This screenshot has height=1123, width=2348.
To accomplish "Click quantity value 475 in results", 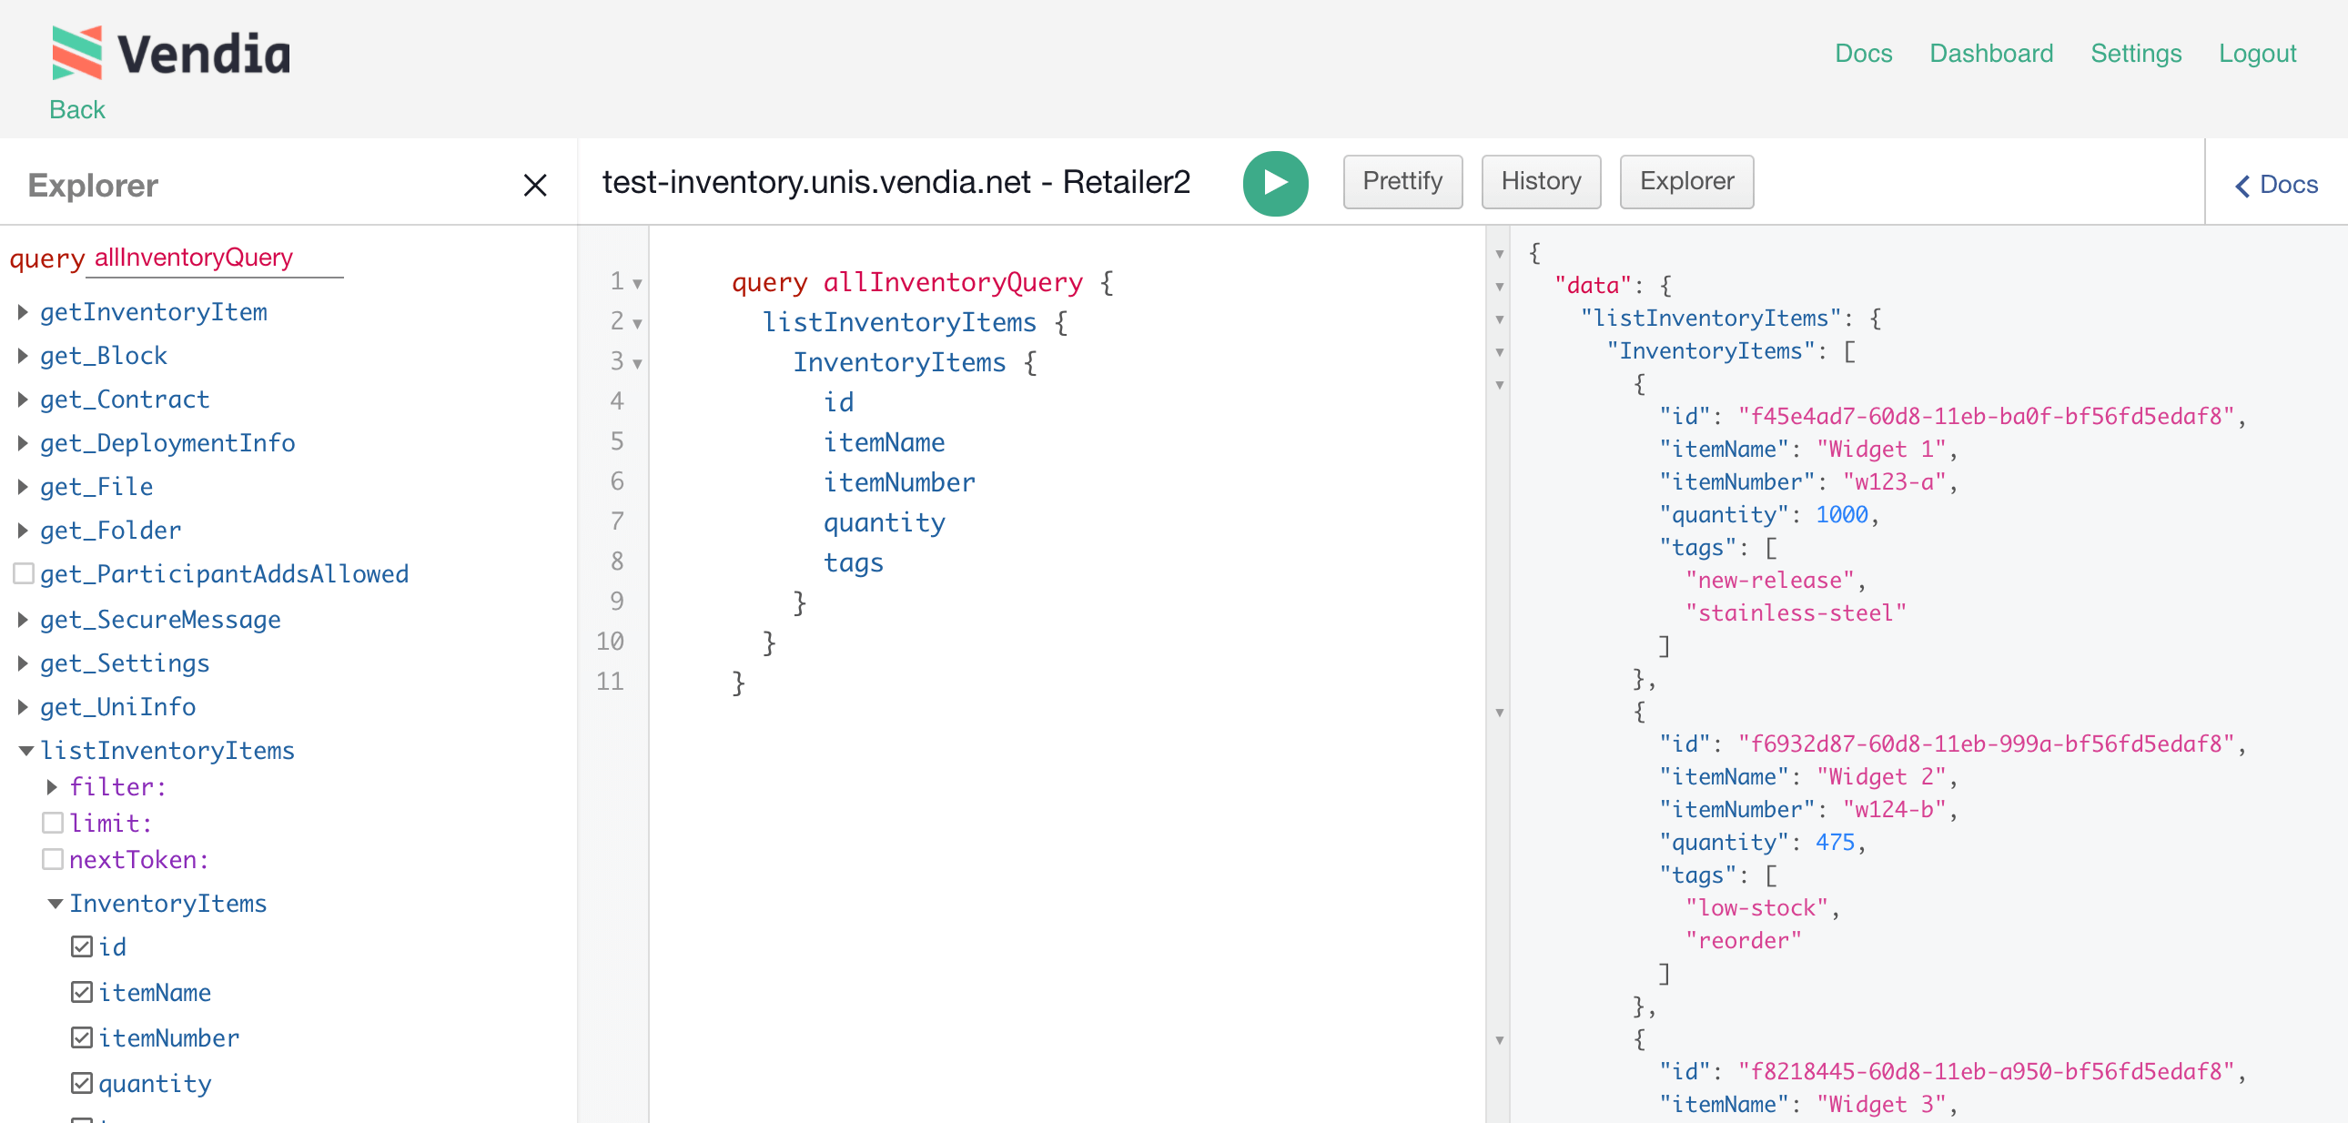I will (x=1835, y=843).
